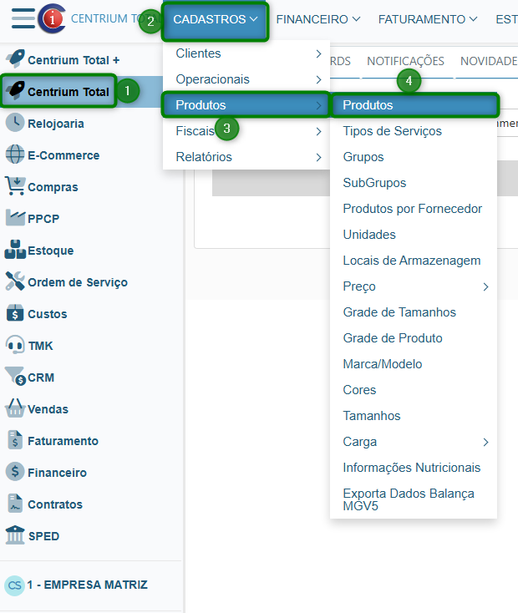
Task: Click the Relojoaria clock icon
Action: coord(14,123)
